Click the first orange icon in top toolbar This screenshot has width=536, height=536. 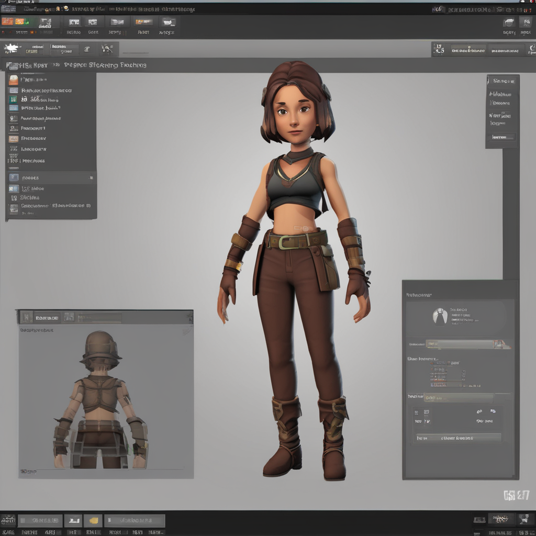(x=7, y=21)
